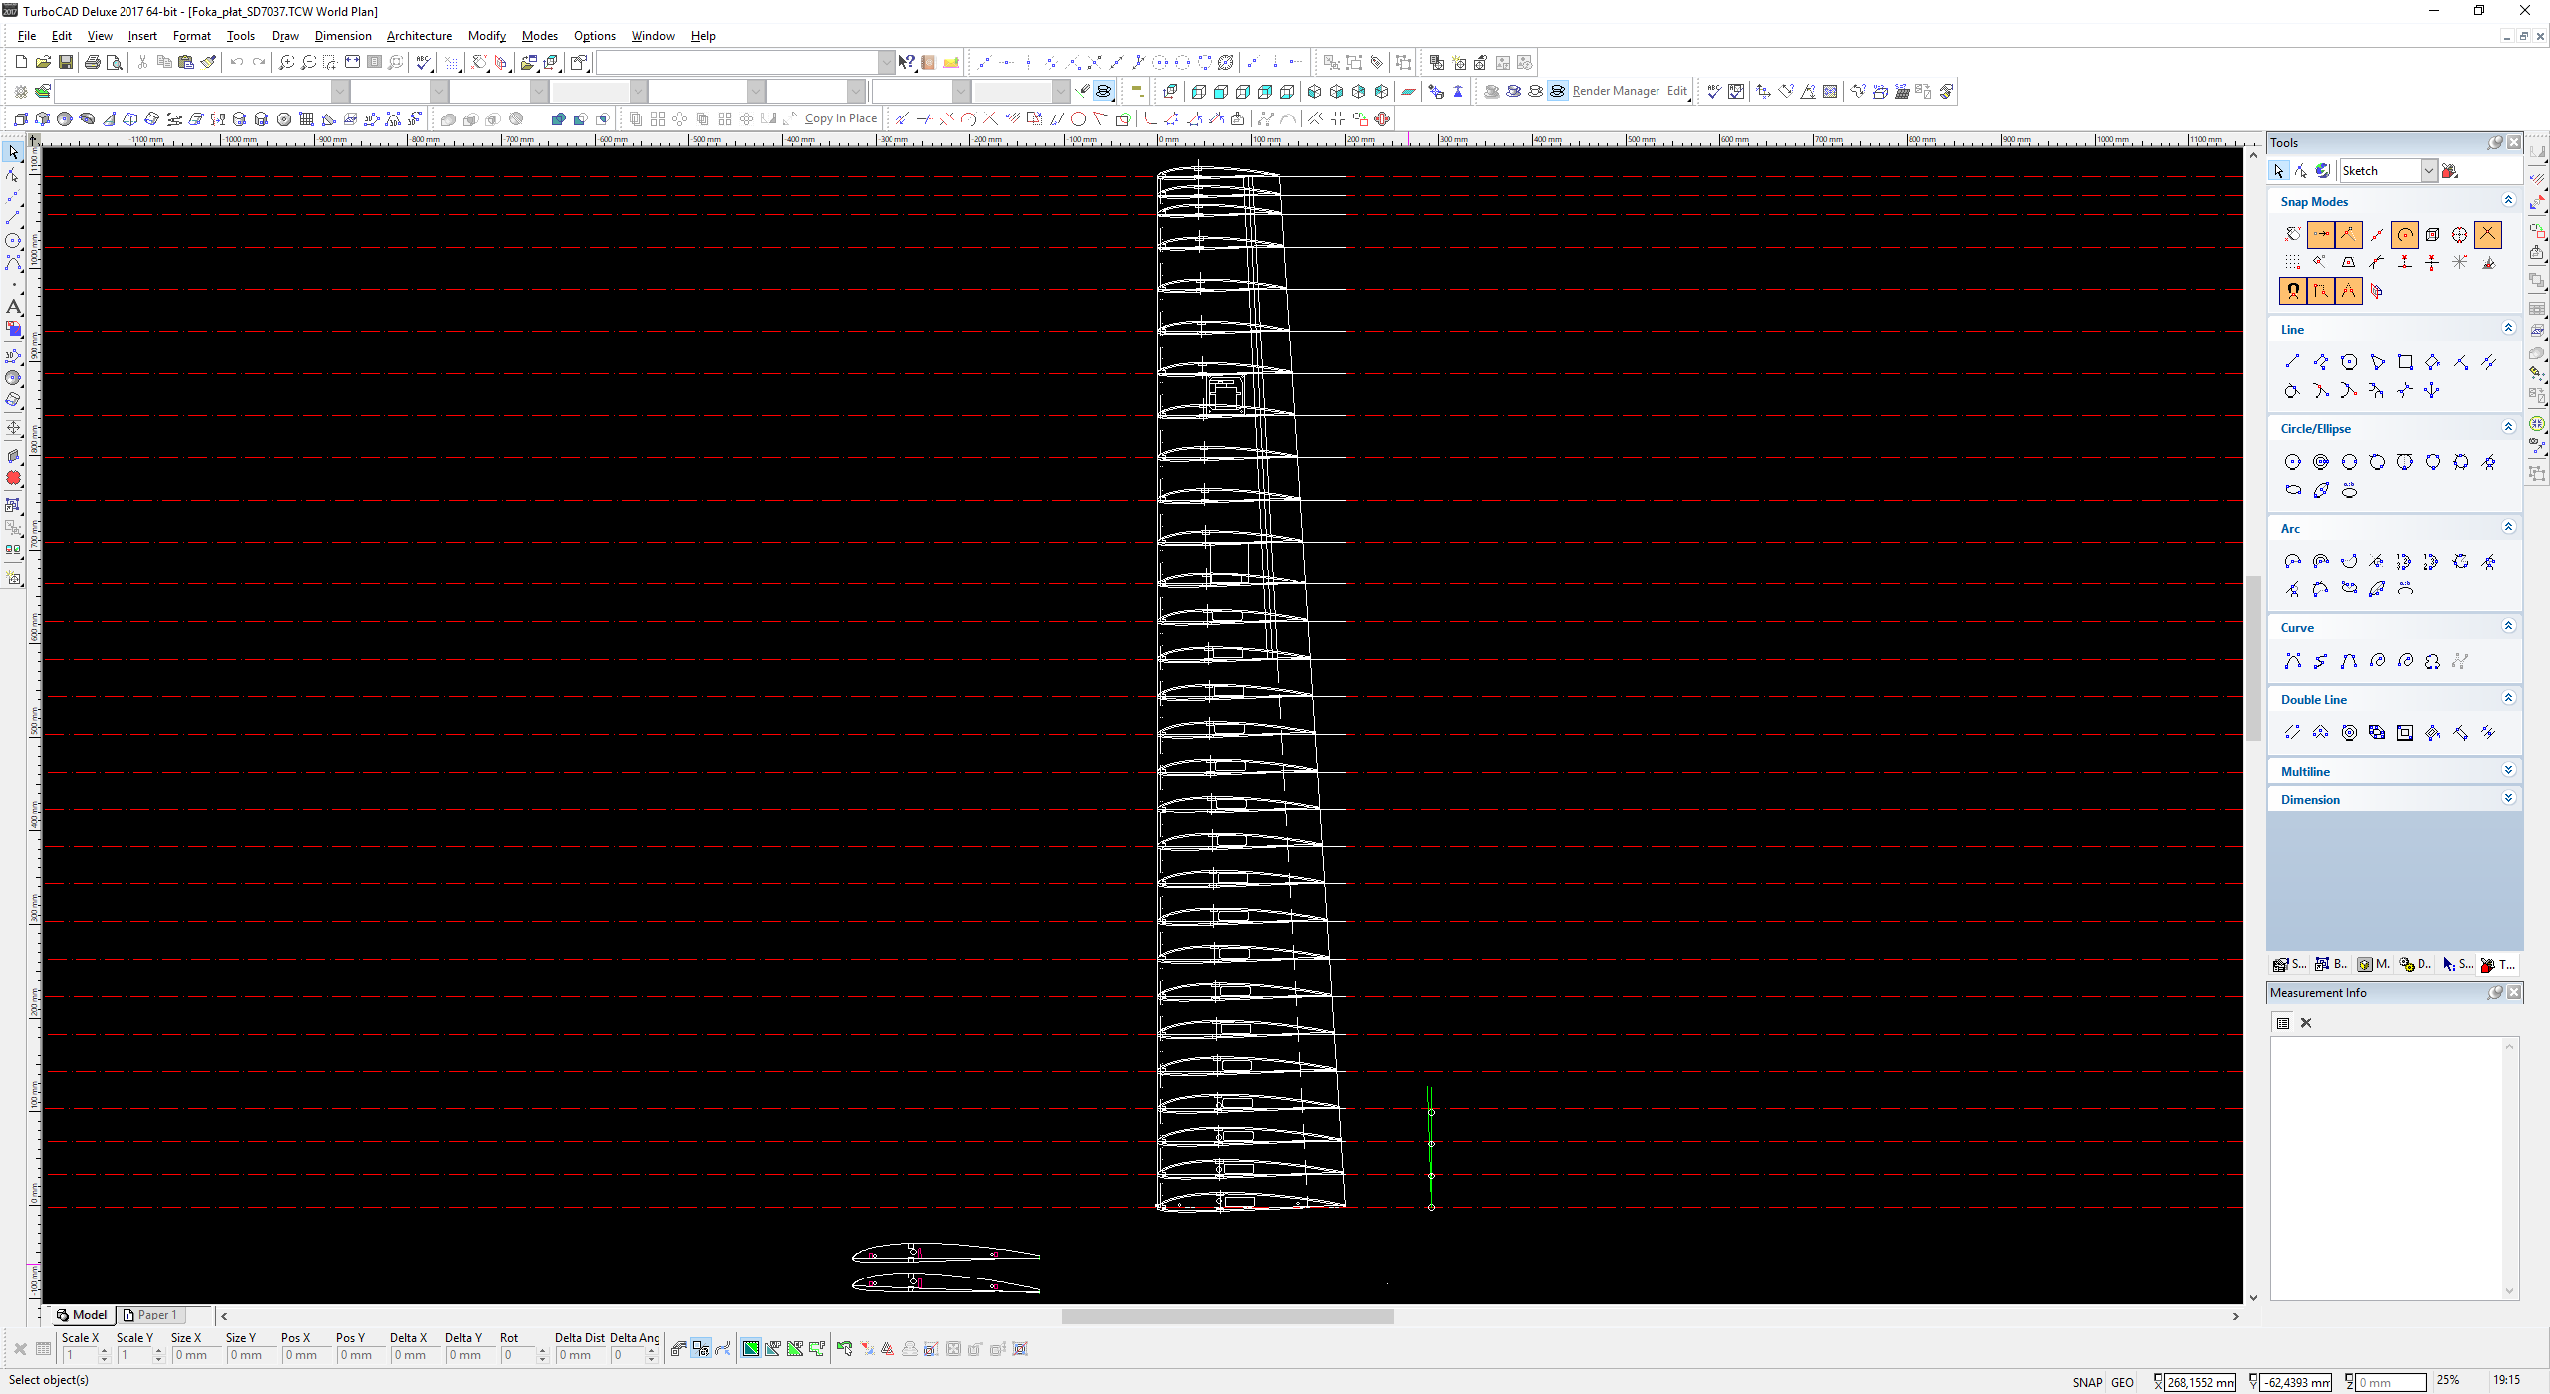Click the spell check ABC icon
Screen dimensions: 2550x1394
pos(425,62)
